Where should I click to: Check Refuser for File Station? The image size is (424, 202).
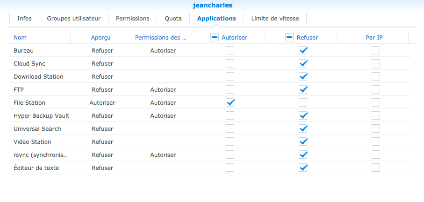point(303,102)
